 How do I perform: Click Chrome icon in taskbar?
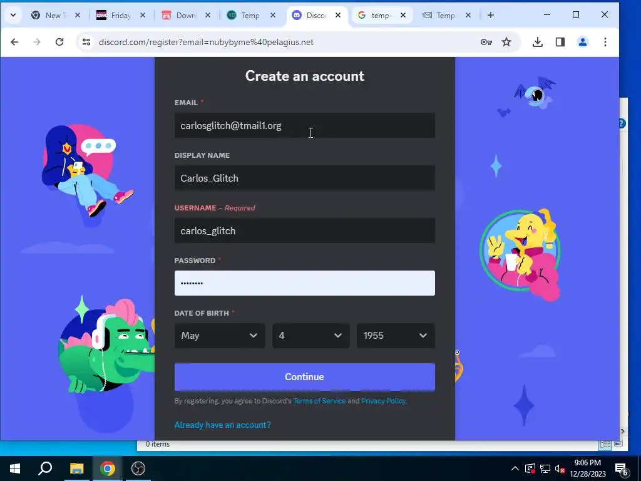coord(108,468)
